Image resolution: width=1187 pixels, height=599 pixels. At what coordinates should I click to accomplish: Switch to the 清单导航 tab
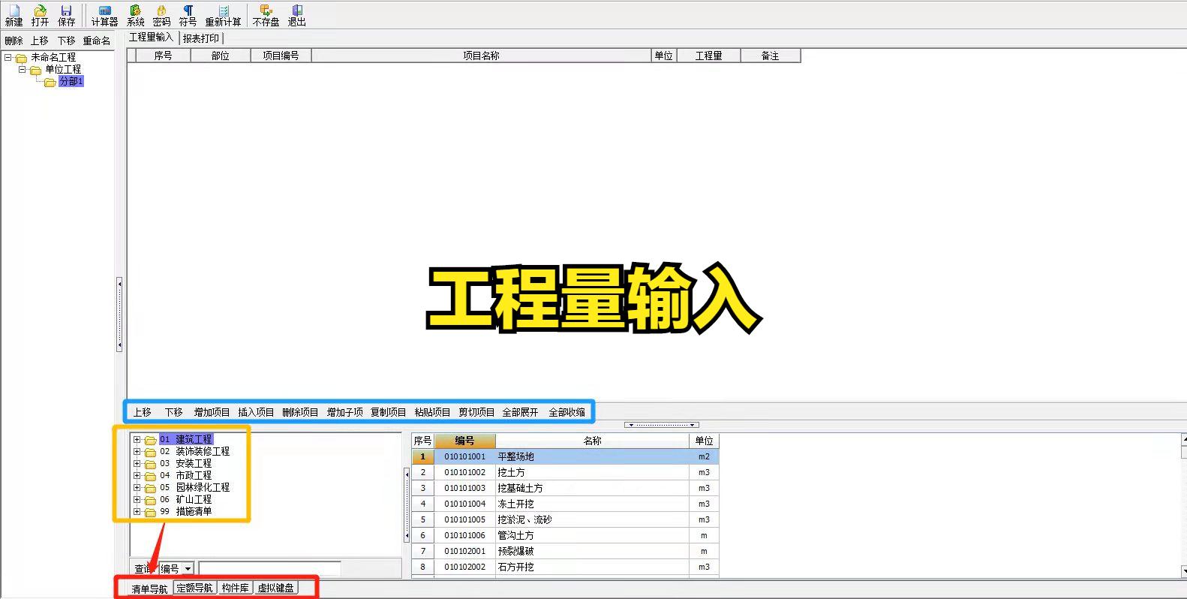click(149, 588)
